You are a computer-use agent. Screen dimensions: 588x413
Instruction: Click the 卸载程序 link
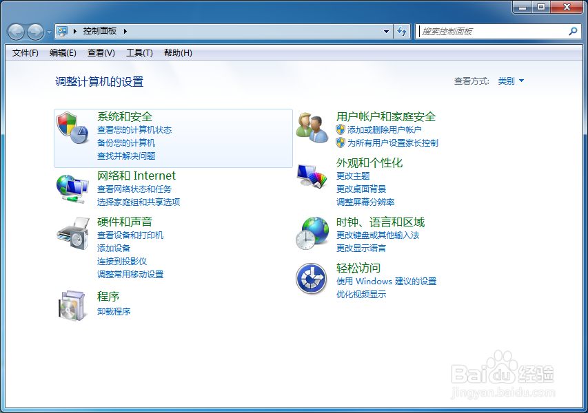coord(114,311)
